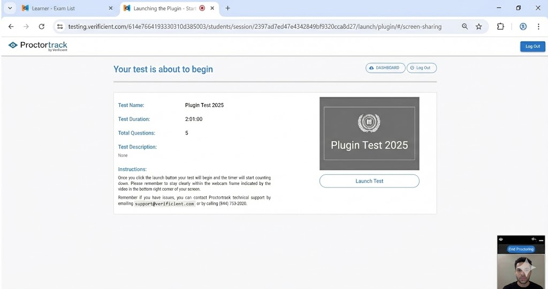Close the Launching the Plugin tab

coord(212,8)
